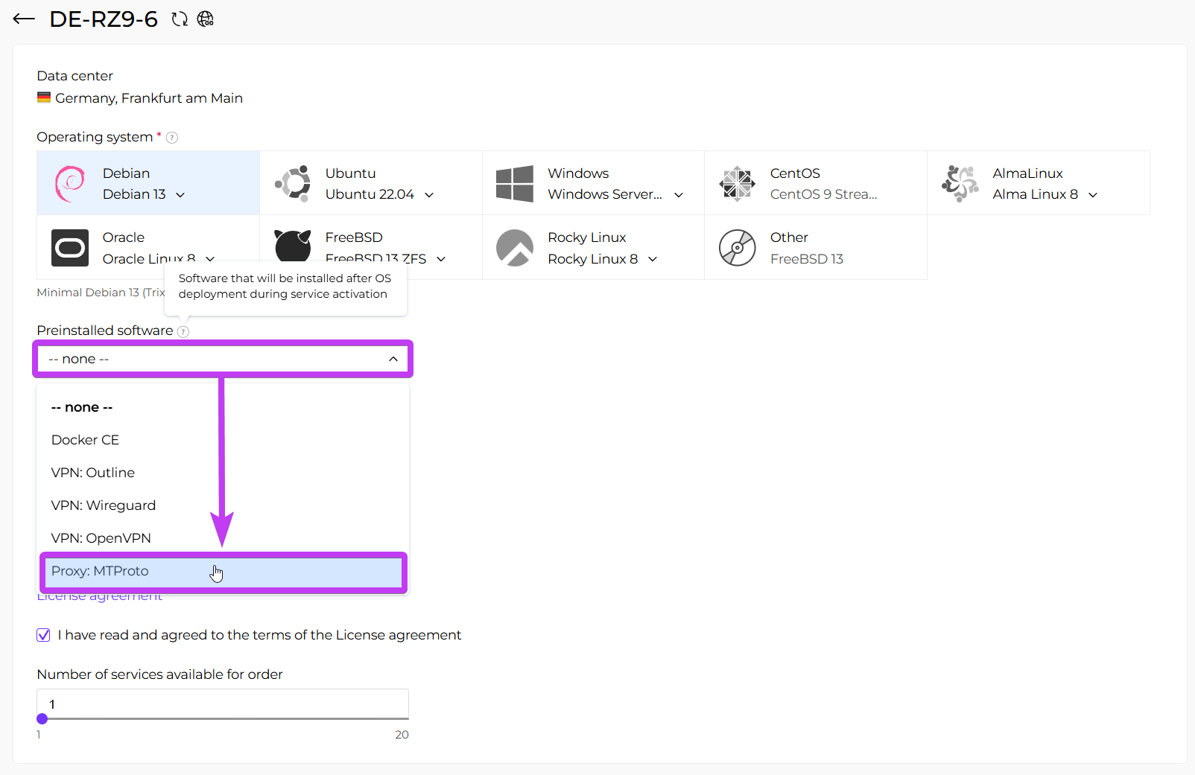Viewport: 1195px width, 775px height.
Task: Open the Operating system help question mark
Action: click(x=172, y=138)
